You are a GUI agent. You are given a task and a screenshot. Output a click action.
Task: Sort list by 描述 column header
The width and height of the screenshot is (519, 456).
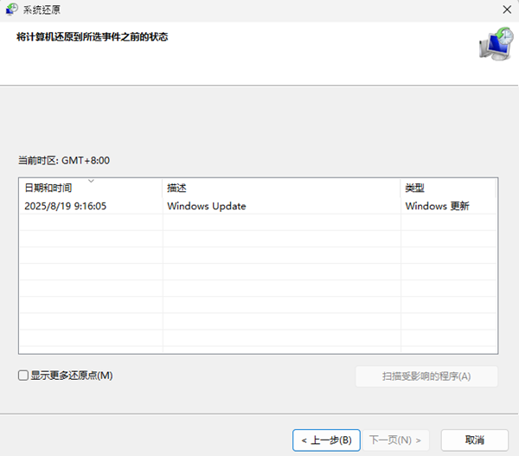[176, 188]
